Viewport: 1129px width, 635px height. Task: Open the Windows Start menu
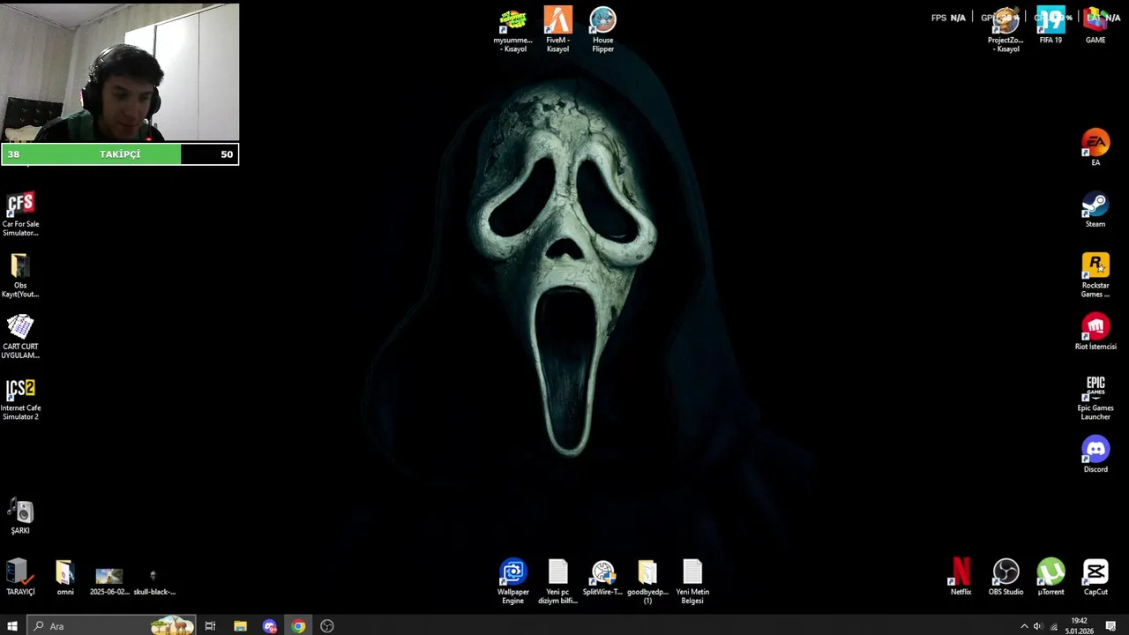[12, 626]
